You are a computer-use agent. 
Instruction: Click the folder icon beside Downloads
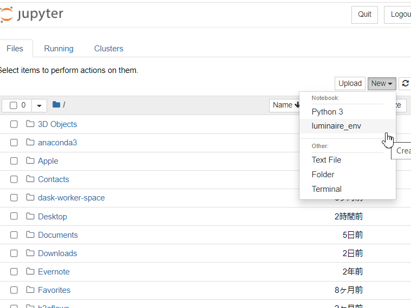coord(30,253)
